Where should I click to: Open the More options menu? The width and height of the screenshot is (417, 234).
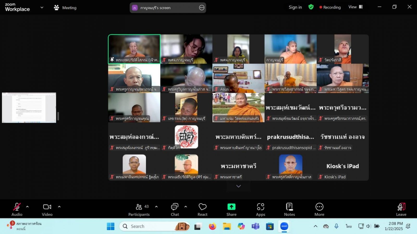[x=319, y=209]
